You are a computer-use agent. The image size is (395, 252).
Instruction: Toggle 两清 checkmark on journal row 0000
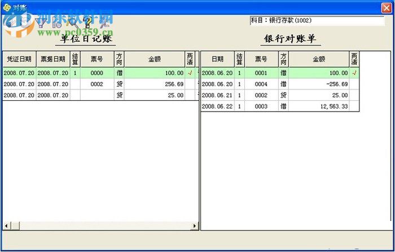click(x=190, y=73)
